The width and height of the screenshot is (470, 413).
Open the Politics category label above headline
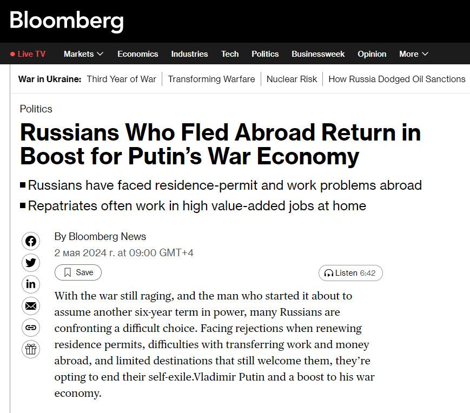(x=36, y=109)
